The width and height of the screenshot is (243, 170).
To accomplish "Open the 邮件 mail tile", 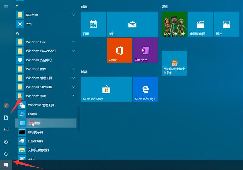I will click(x=133, y=24).
